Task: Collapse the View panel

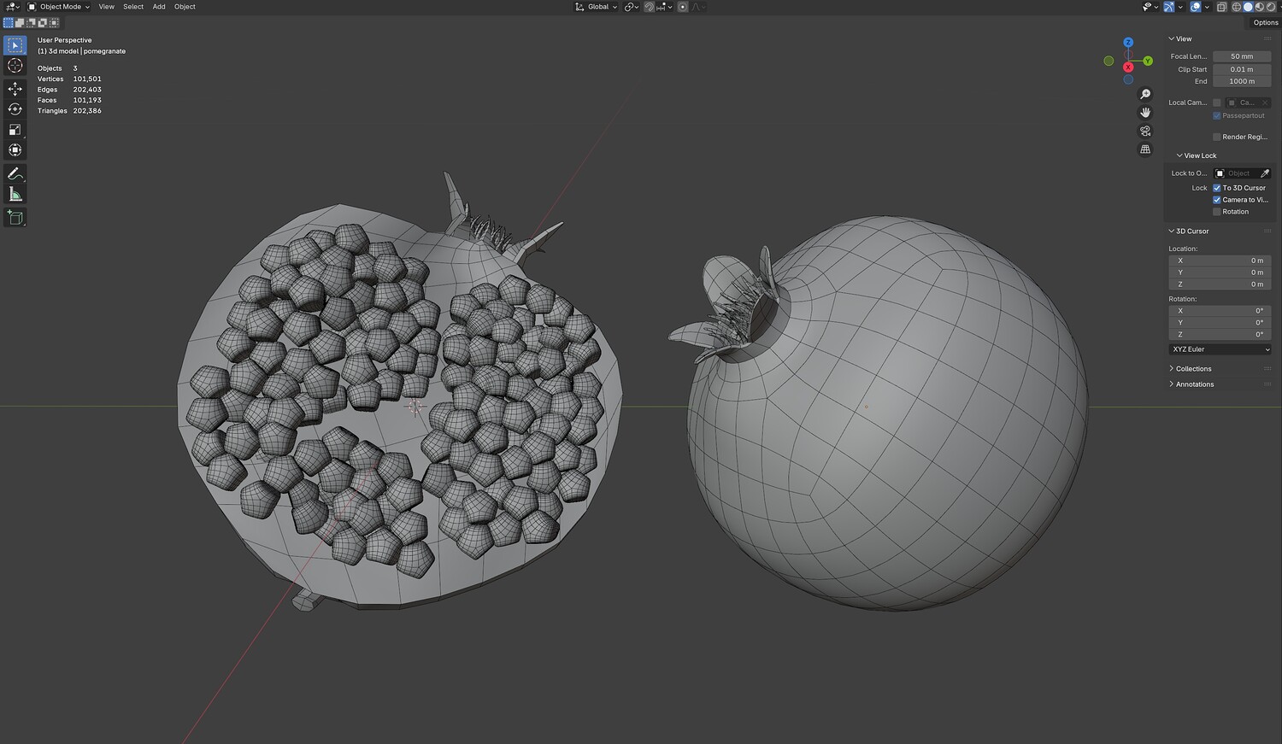Action: tap(1179, 38)
